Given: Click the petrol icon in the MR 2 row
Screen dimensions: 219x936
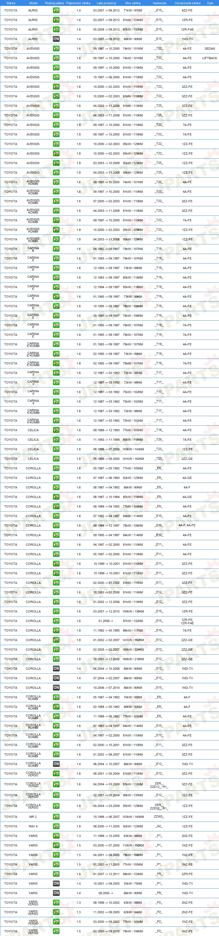Looking at the screenshot, I should pyautogui.click(x=56, y=817).
